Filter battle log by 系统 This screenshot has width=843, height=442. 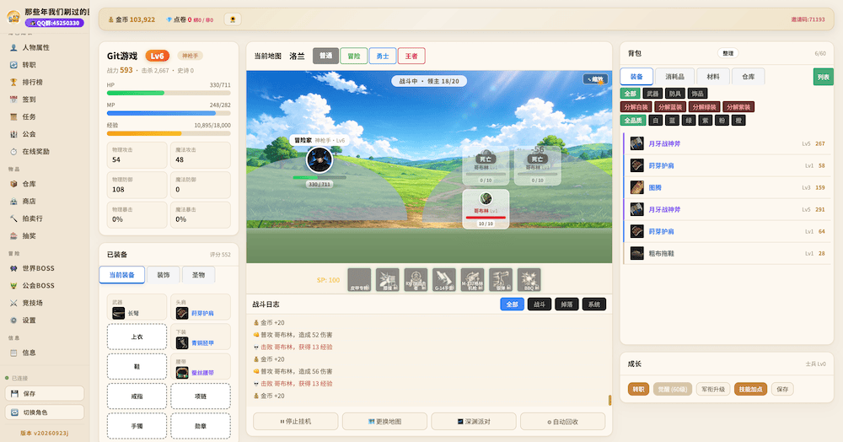click(x=594, y=305)
